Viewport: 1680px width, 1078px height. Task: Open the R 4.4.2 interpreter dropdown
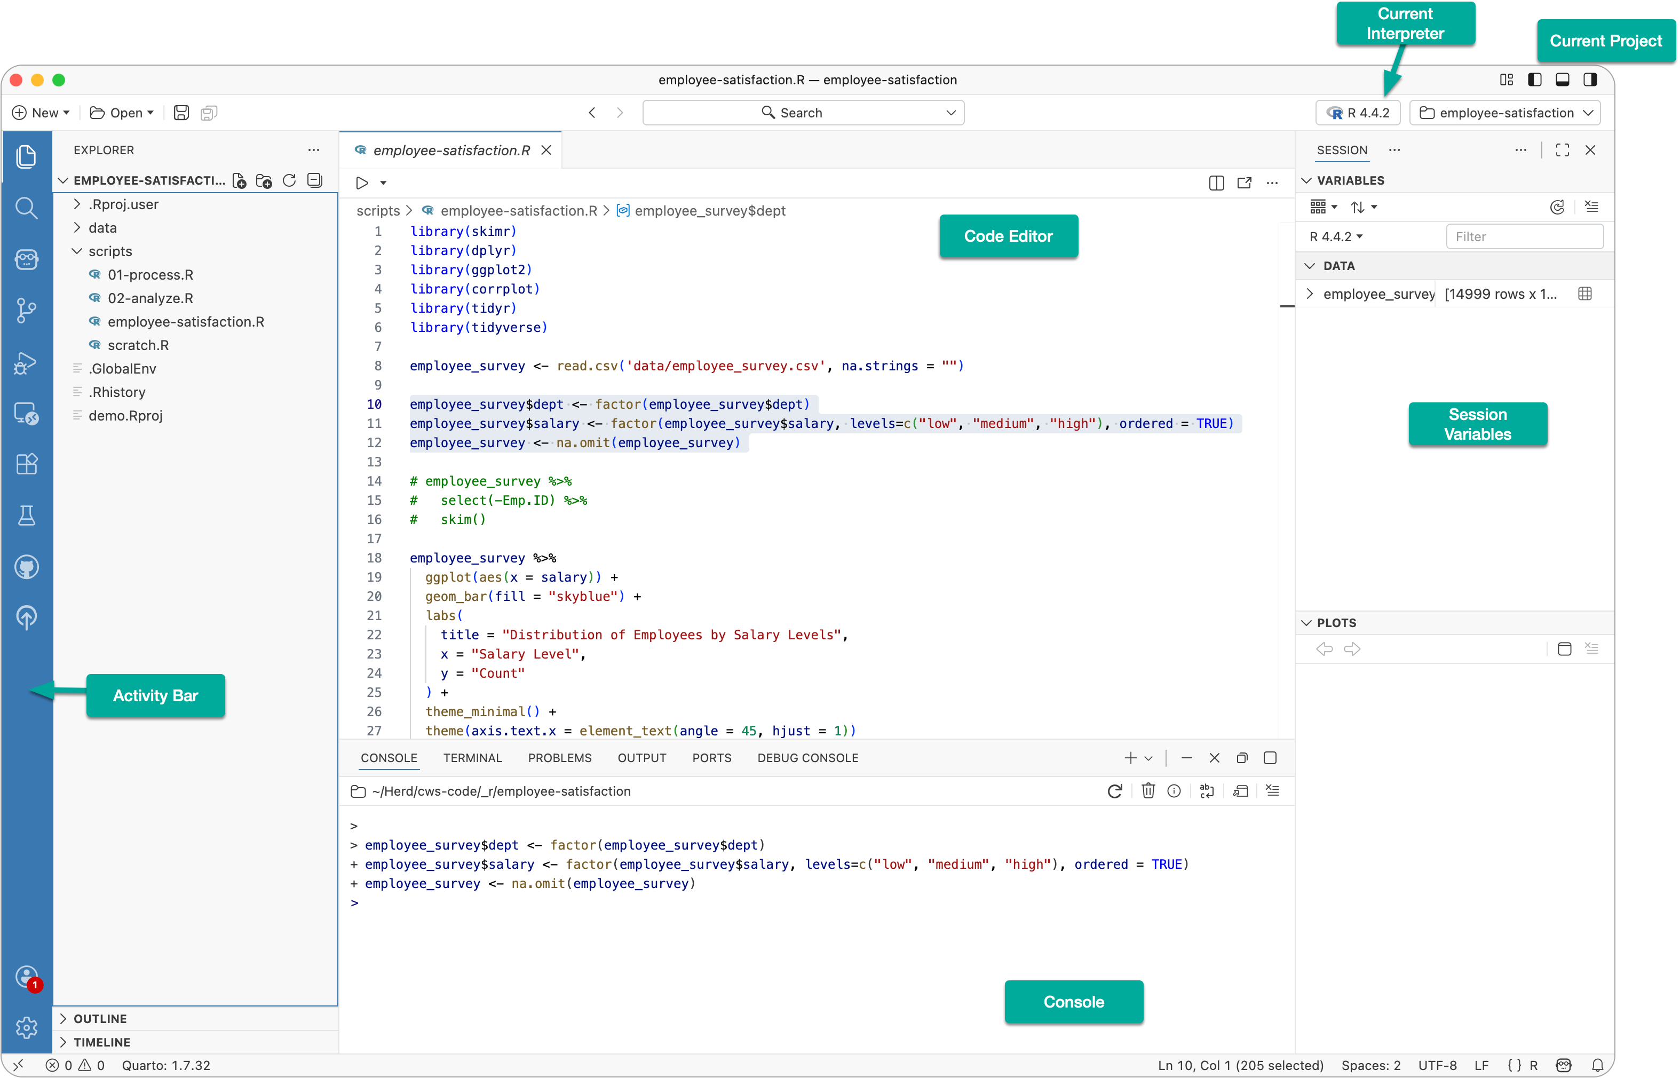coord(1357,112)
